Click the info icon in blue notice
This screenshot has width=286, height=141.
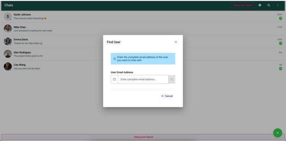point(115,59)
